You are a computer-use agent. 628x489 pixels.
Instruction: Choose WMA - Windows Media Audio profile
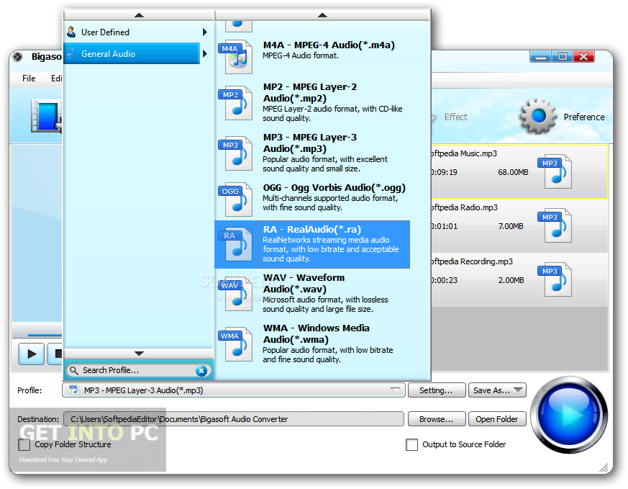point(312,344)
